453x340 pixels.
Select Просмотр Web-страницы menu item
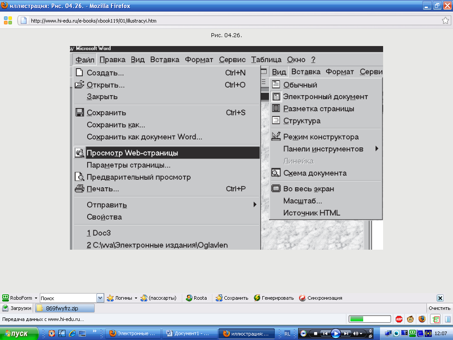pos(167,153)
